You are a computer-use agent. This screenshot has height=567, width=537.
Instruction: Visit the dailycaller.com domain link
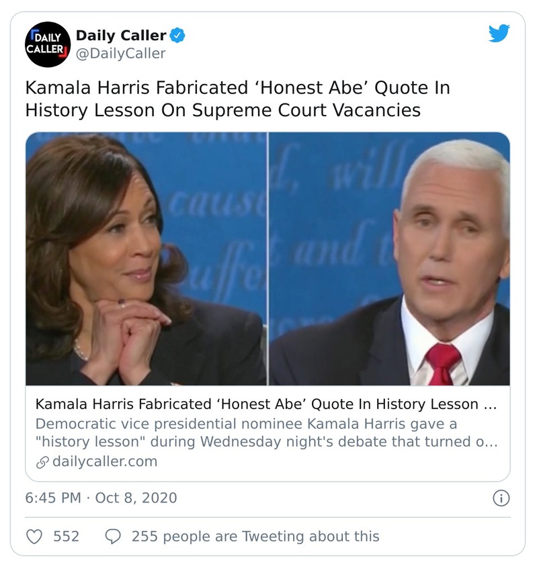coord(104,462)
